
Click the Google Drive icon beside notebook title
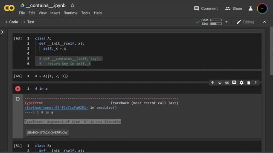[x=22, y=6]
